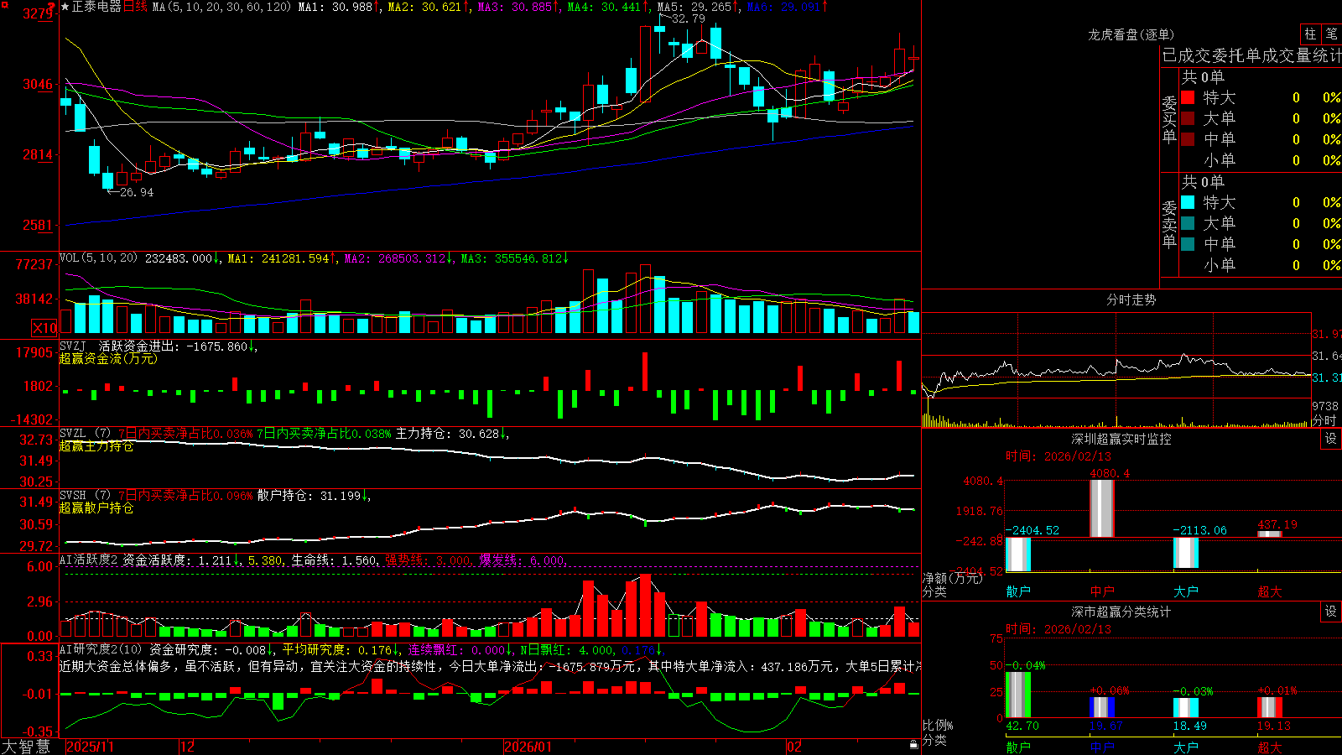1342x755 pixels.
Task: Switch to 笔 tick display mode
Action: click(1332, 34)
